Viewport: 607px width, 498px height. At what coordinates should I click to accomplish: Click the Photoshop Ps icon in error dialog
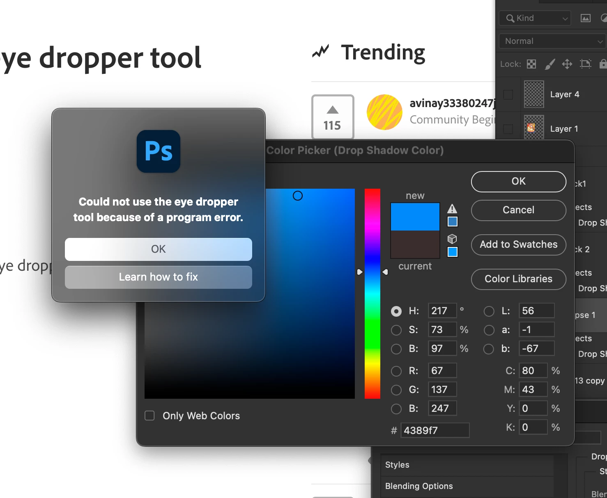pos(159,151)
